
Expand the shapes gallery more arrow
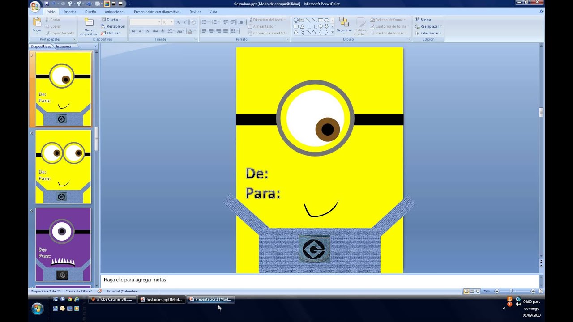(x=332, y=32)
